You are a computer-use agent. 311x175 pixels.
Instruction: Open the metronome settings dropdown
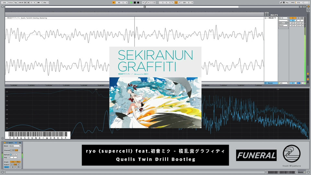click(41, 3)
